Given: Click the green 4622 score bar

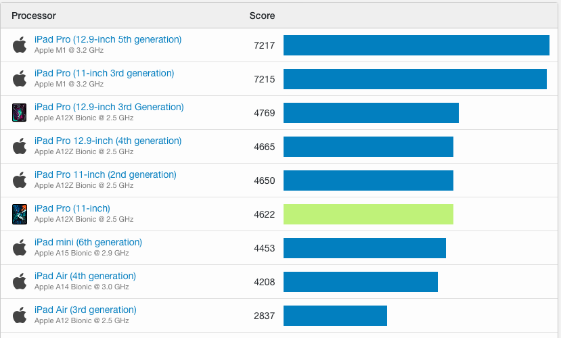Looking at the screenshot, I should point(369,214).
